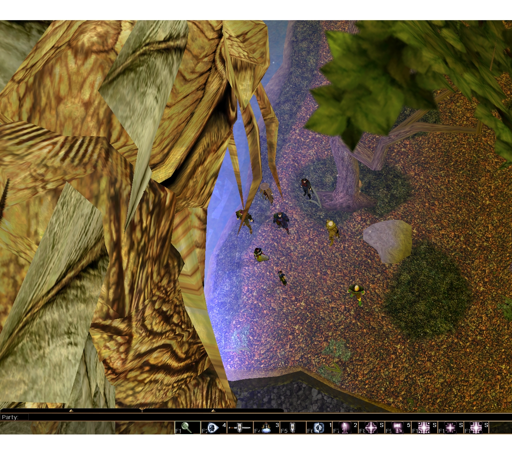Use the blue potion in F4 slot
This screenshot has width=512, height=455.
(266, 428)
